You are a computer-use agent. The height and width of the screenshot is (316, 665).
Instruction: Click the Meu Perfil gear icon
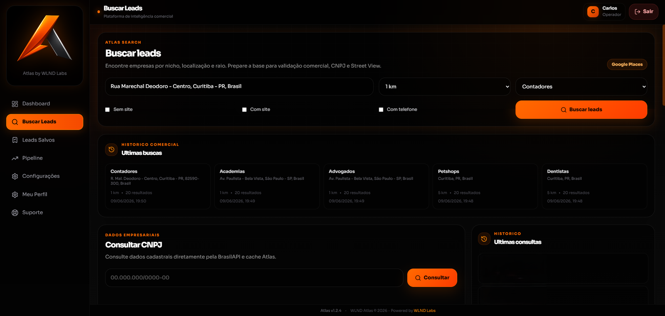tap(15, 195)
